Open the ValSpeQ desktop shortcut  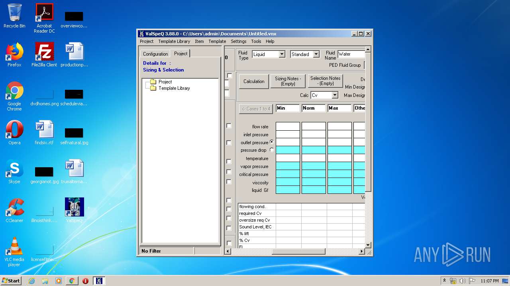74,210
